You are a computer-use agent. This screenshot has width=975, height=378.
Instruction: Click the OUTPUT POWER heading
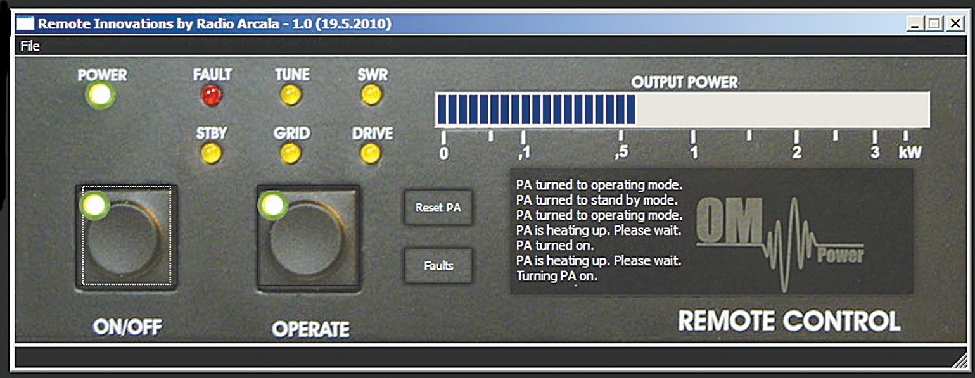click(684, 82)
